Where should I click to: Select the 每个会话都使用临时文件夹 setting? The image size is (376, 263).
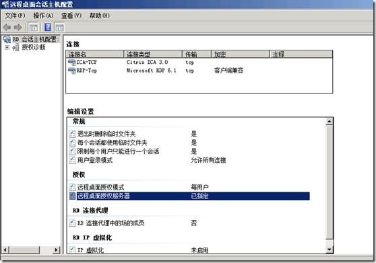point(113,143)
